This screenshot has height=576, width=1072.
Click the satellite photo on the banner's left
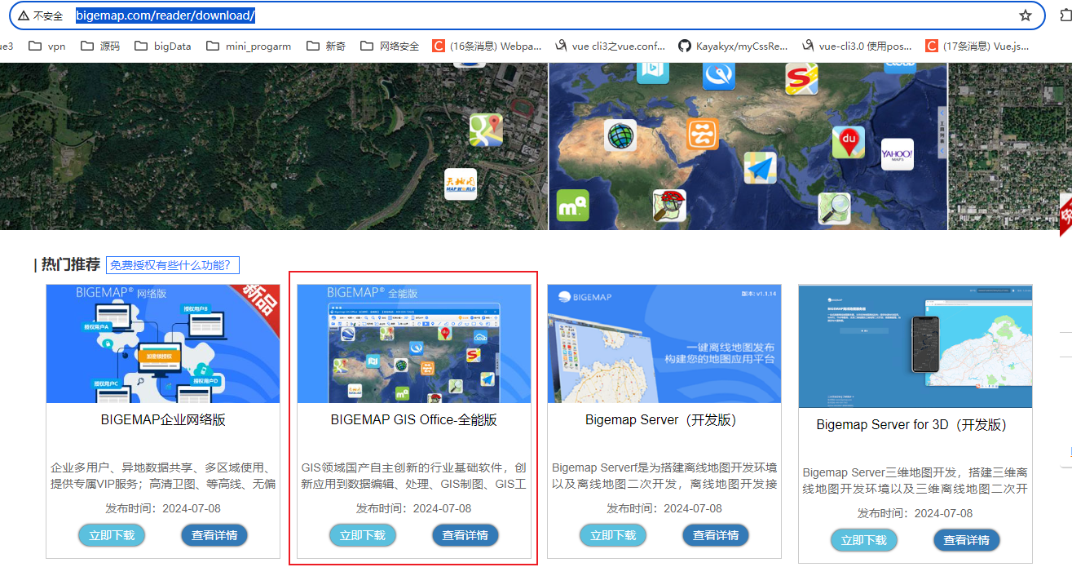tap(274, 146)
